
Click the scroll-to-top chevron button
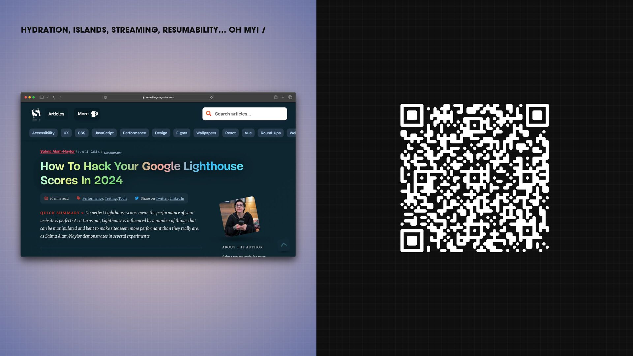click(x=284, y=245)
